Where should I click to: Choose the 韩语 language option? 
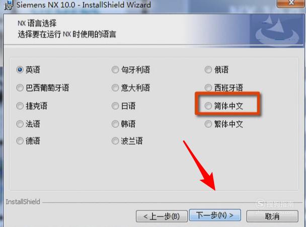(x=115, y=124)
